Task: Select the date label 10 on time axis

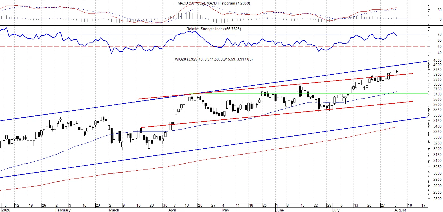Action: pos(410,205)
